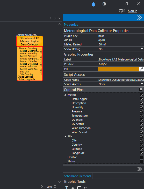Select the Site Latitude input pin
The height and width of the screenshot is (189, 144).
[x=19, y=77]
